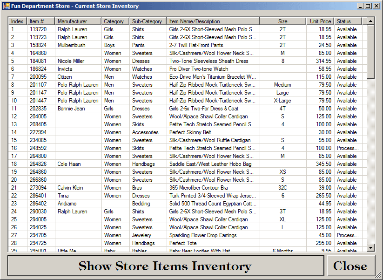Sort by the Item # column header
This screenshot has height=280, width=383.
click(x=41, y=21)
